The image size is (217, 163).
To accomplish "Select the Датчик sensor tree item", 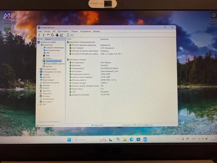I will (x=49, y=66).
